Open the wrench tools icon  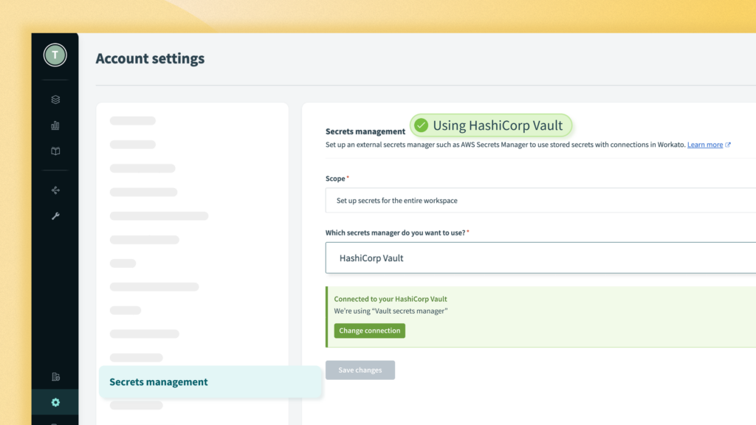pos(55,216)
